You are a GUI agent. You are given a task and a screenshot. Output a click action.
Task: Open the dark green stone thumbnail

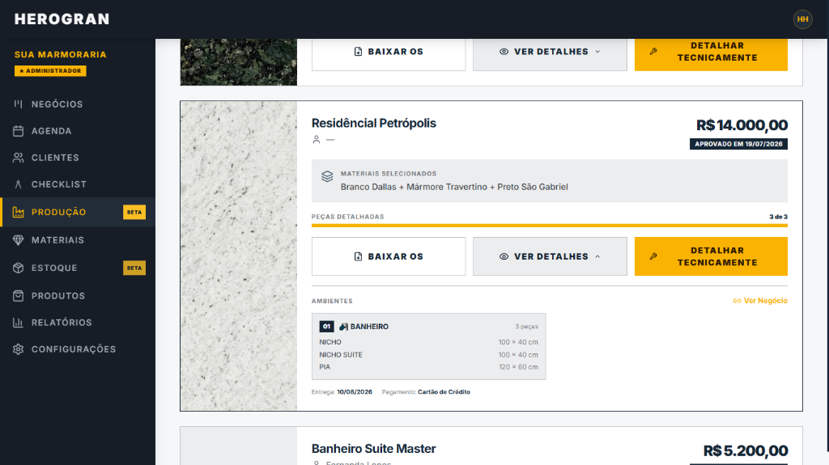pyautogui.click(x=239, y=61)
